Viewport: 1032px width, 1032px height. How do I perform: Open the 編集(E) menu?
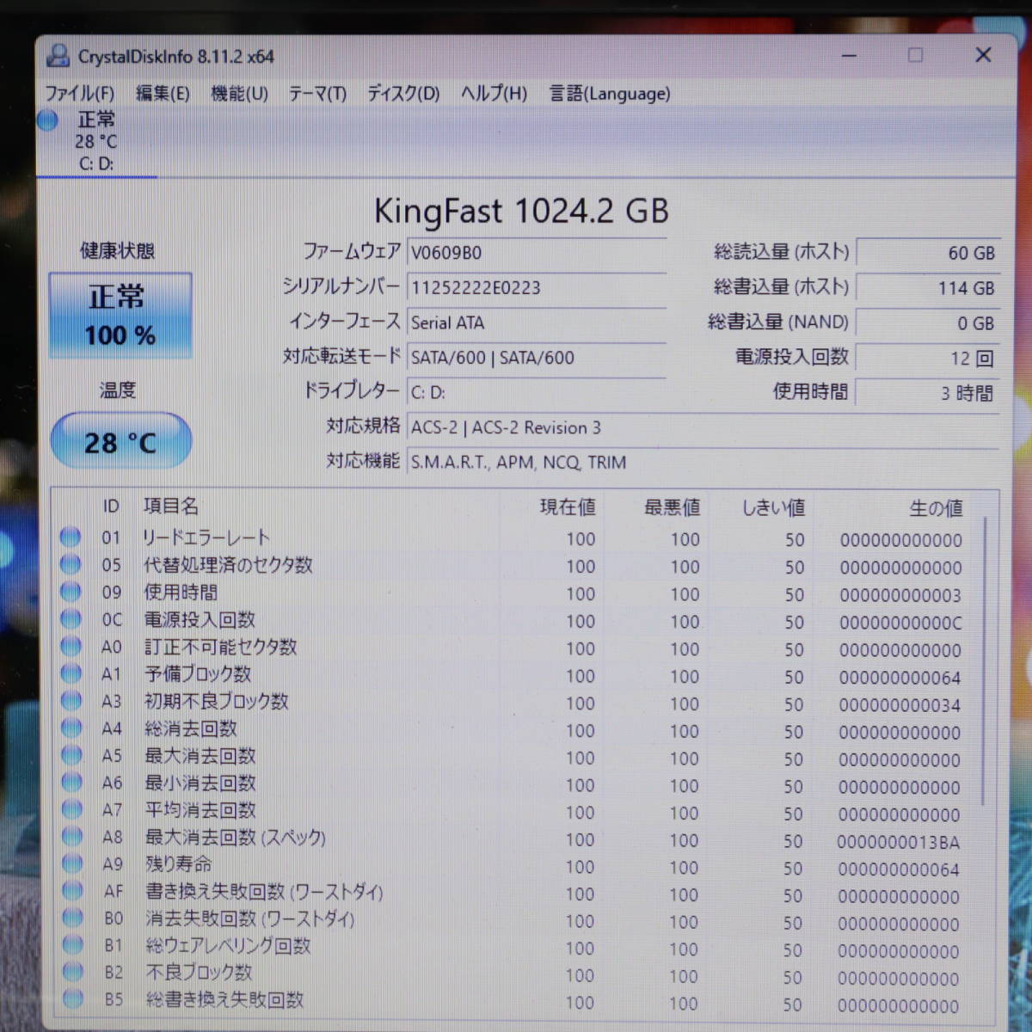tap(163, 93)
